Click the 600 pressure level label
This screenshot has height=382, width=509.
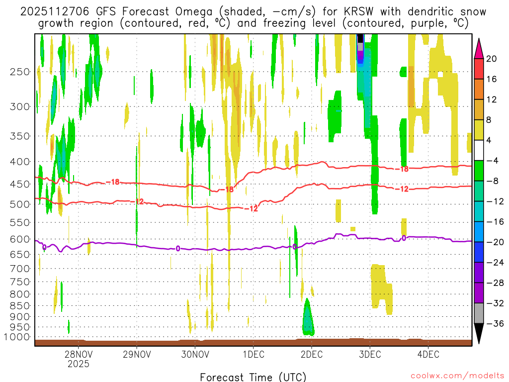click(x=20, y=239)
